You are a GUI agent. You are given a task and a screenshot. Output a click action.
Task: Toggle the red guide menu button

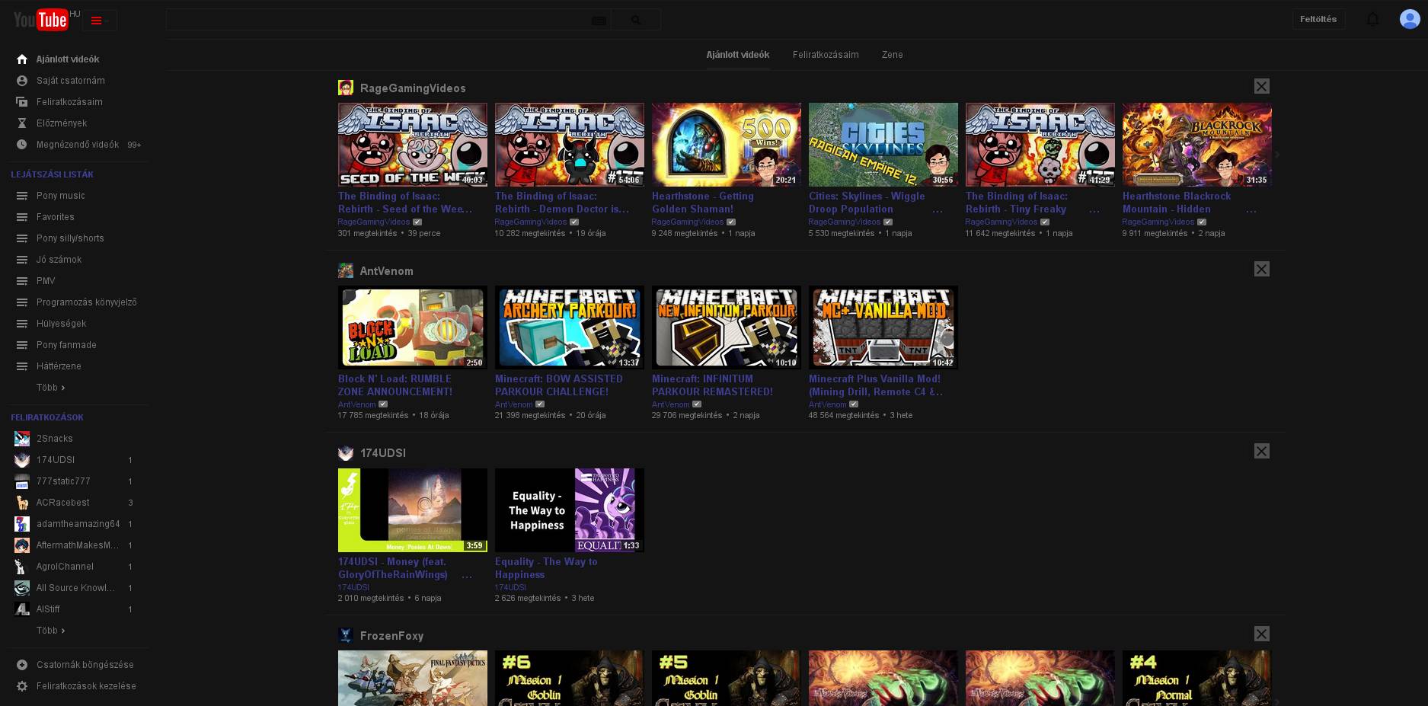pos(99,21)
